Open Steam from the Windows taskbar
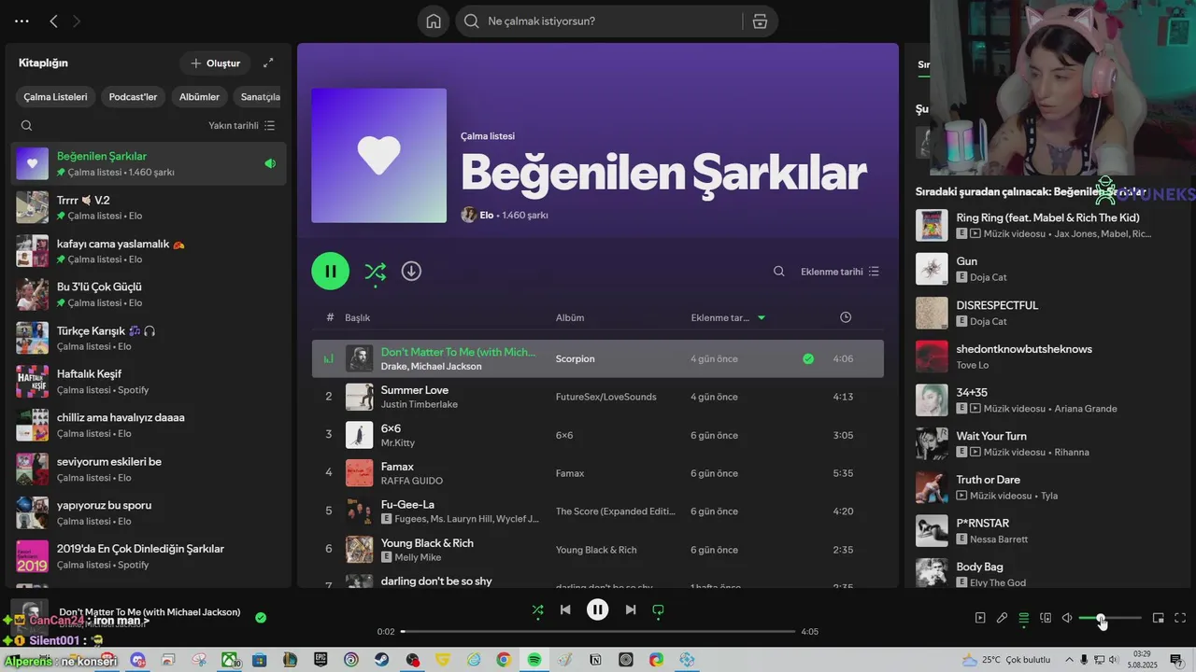The width and height of the screenshot is (1196, 672). (382, 660)
